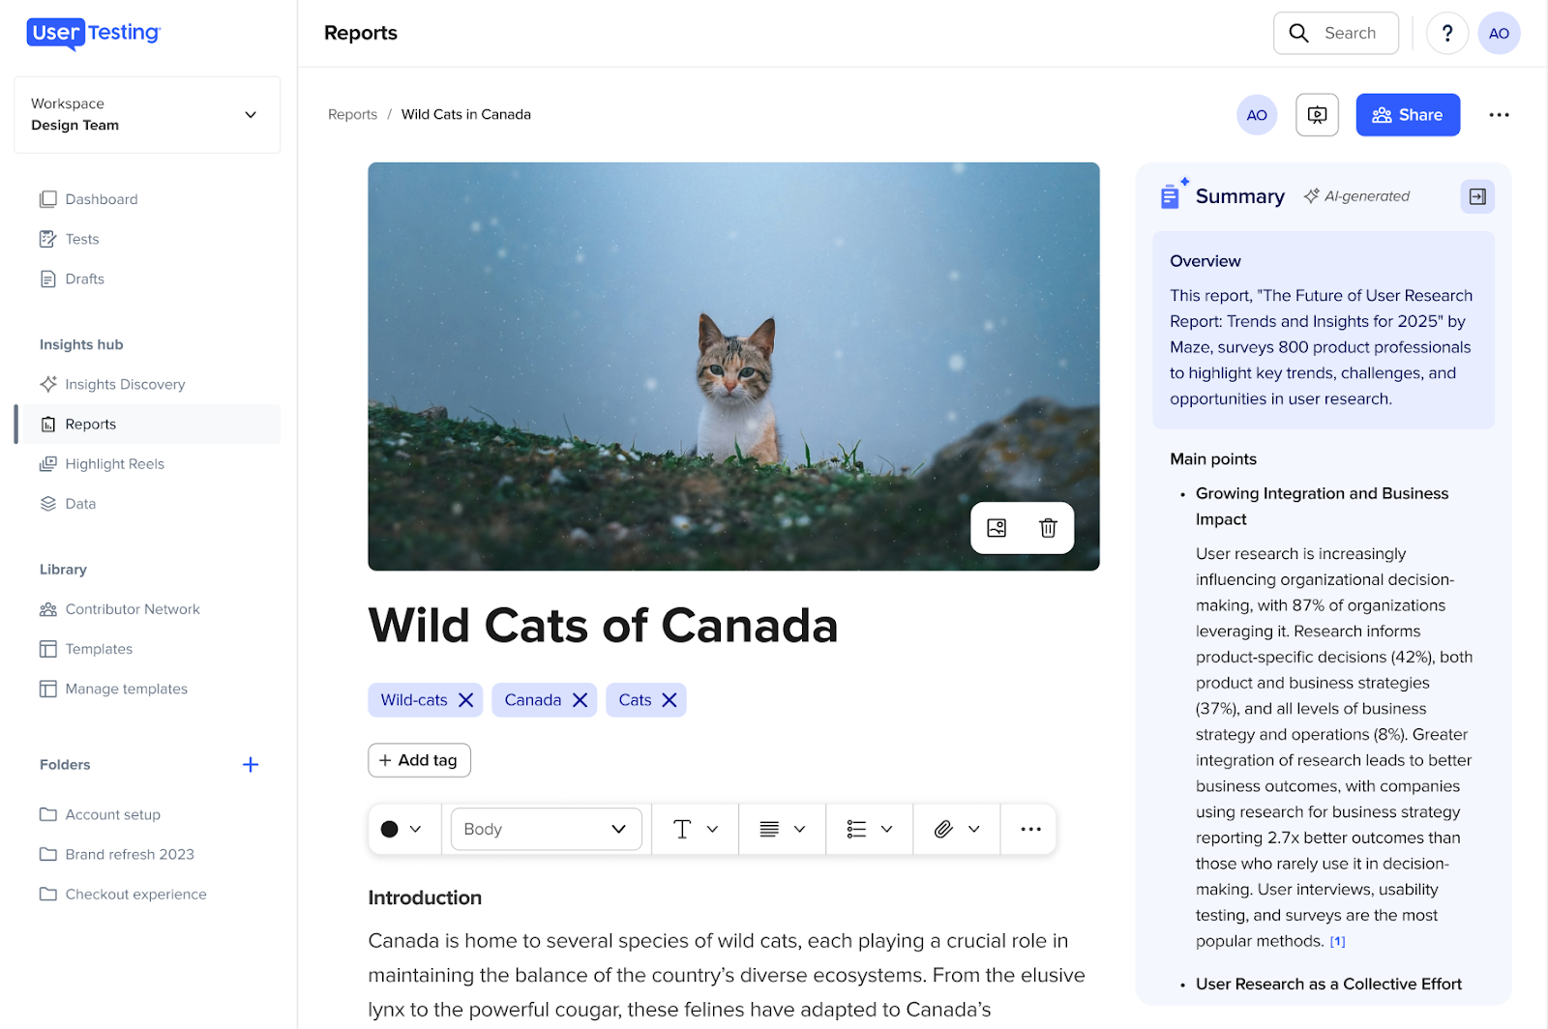Open the text alignment dropdown
Screen dimensions: 1548x1029
tap(782, 829)
